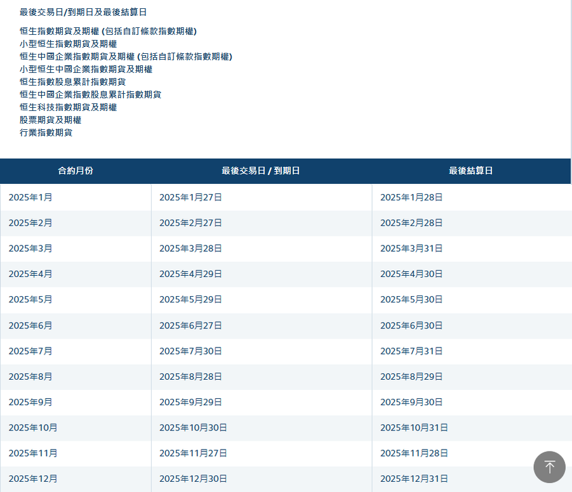The image size is (572, 492).
Task: Select cell 2025年2月27日
Action: tap(262, 223)
